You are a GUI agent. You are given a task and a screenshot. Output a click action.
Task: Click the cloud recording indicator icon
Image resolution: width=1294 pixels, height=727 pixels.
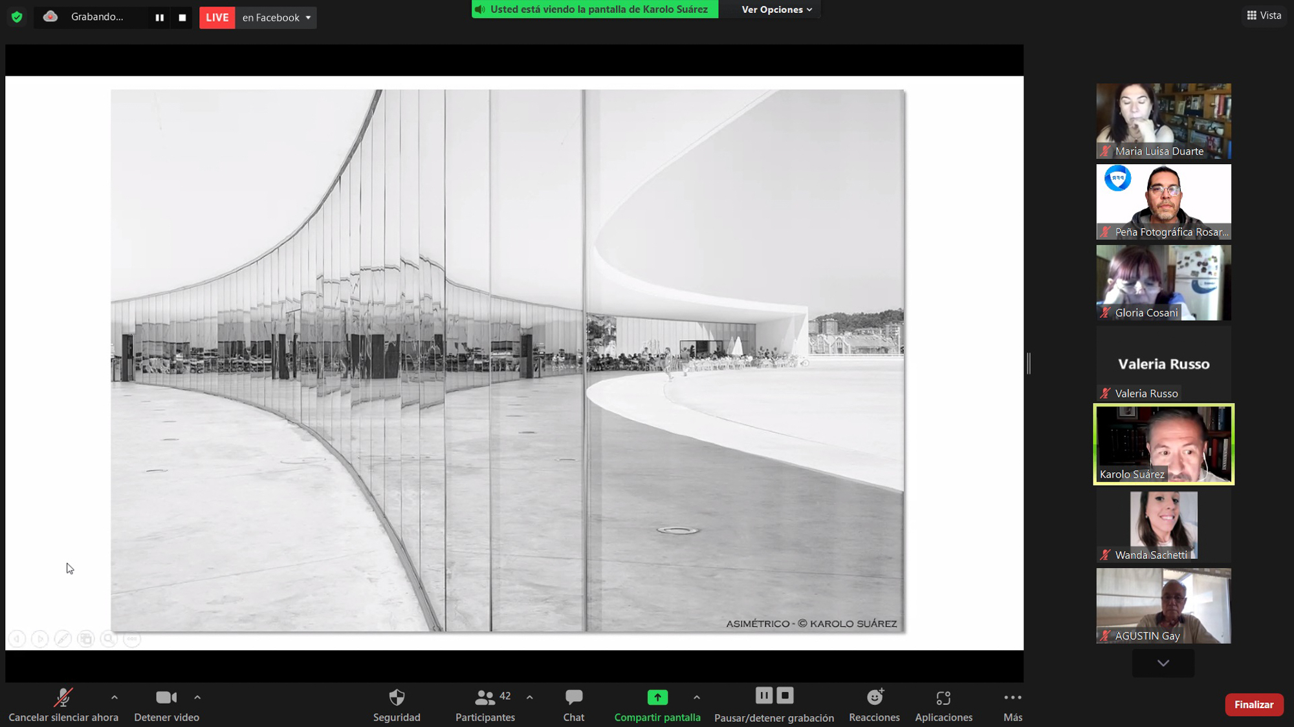pyautogui.click(x=50, y=17)
